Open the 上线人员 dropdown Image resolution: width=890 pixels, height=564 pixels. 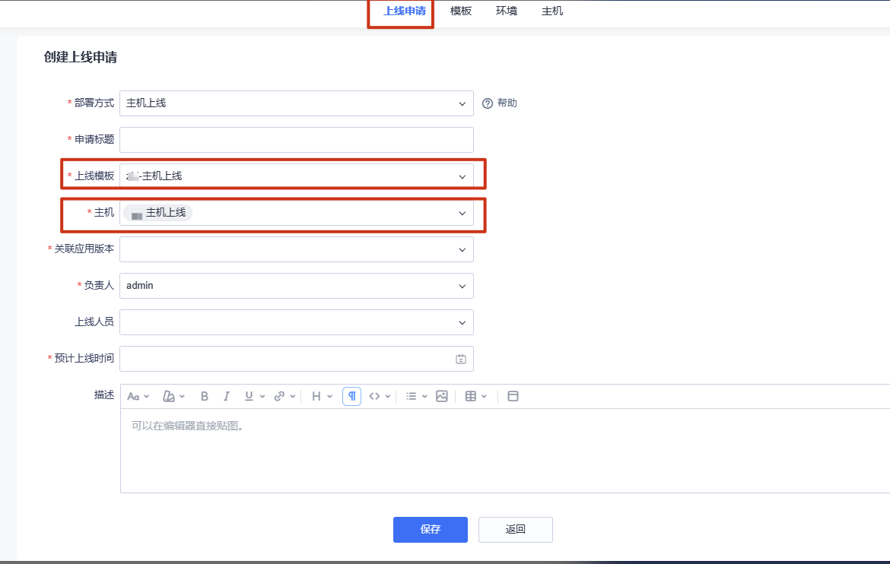297,322
